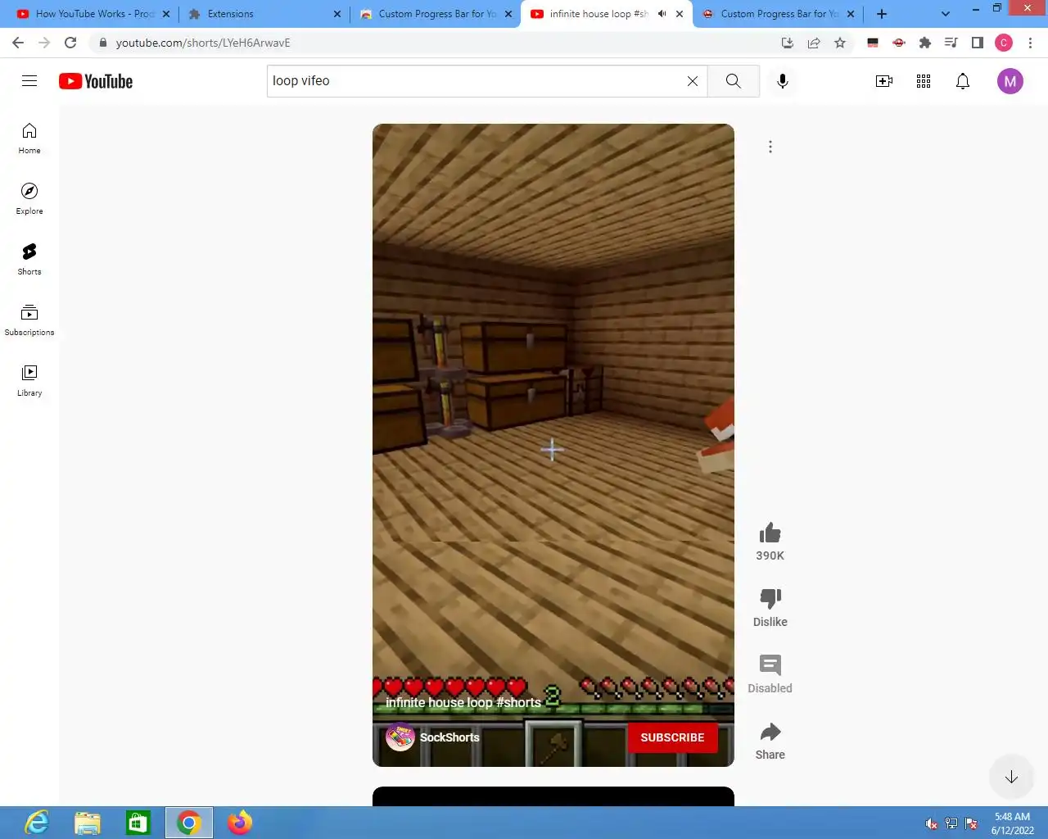Open Firefox from the taskbar
The image size is (1048, 839).
pyautogui.click(x=240, y=823)
